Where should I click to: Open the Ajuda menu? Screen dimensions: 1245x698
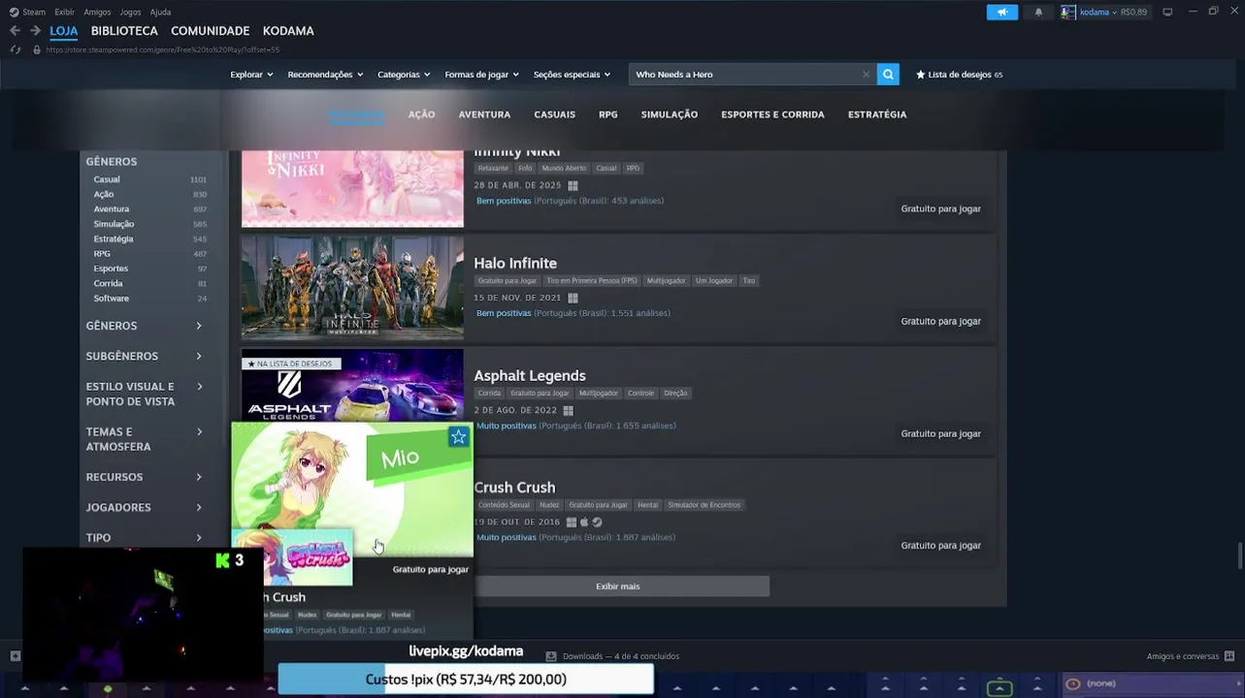click(161, 12)
